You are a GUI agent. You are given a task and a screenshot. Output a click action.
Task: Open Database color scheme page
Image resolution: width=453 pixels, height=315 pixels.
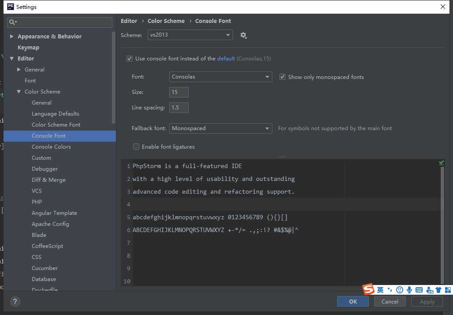click(44, 279)
